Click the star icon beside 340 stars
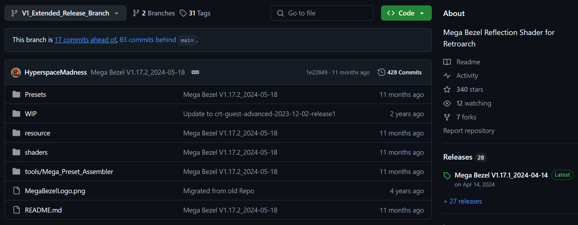 (x=447, y=89)
